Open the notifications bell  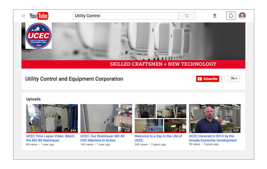(231, 16)
